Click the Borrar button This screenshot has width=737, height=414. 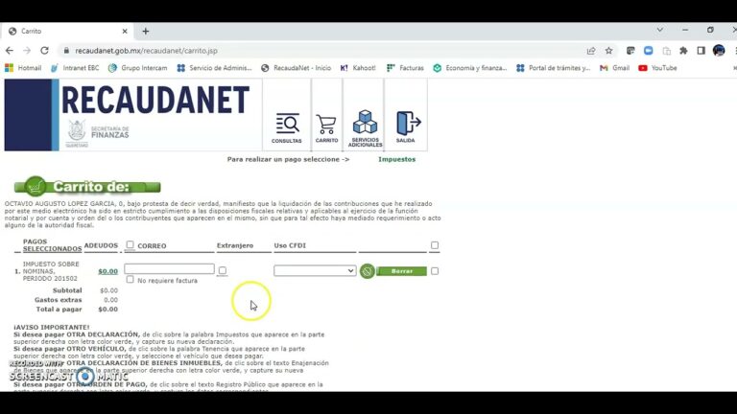coord(401,271)
